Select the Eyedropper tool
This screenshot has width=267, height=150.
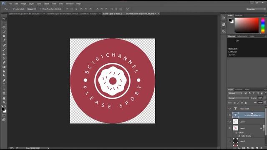[x=4, y=40]
